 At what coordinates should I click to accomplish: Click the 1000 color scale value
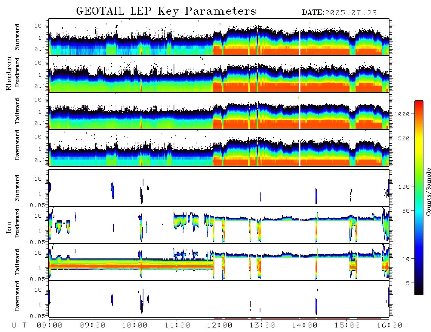[402, 114]
